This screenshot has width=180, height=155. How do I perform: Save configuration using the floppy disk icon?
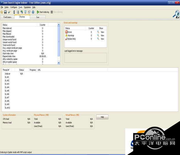click(x=5, y=12)
